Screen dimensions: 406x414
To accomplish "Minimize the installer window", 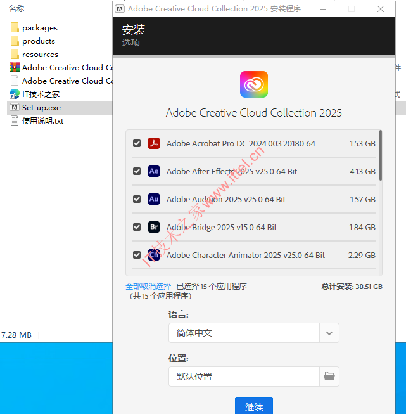I will (323, 9).
